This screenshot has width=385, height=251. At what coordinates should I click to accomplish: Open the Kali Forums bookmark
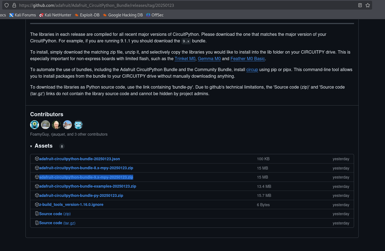point(22,15)
